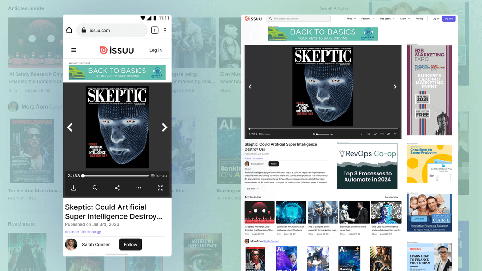This screenshot has width=482, height=271.
Task: Open Pricing in desktop nav
Action: [419, 19]
